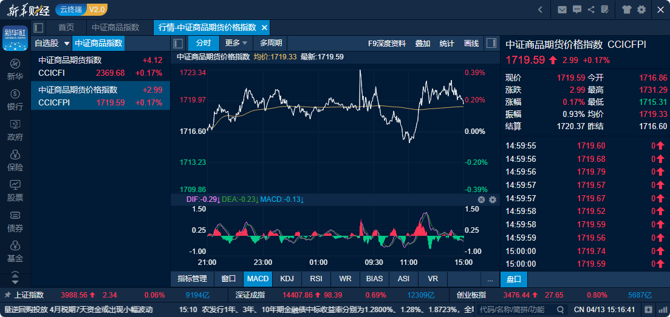
Task: Toggle the left watchlist panel icon beside 分时
Action: coord(179,43)
